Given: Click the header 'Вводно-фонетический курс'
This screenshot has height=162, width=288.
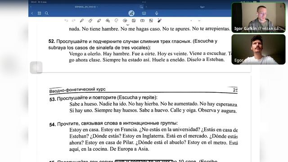Looking at the screenshot, I should click(77, 90).
